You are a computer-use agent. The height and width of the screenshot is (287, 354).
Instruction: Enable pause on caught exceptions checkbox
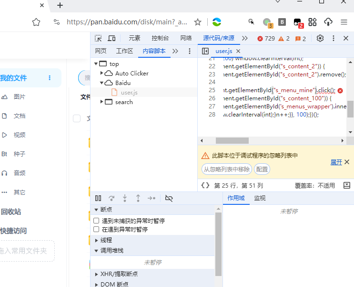(96, 229)
